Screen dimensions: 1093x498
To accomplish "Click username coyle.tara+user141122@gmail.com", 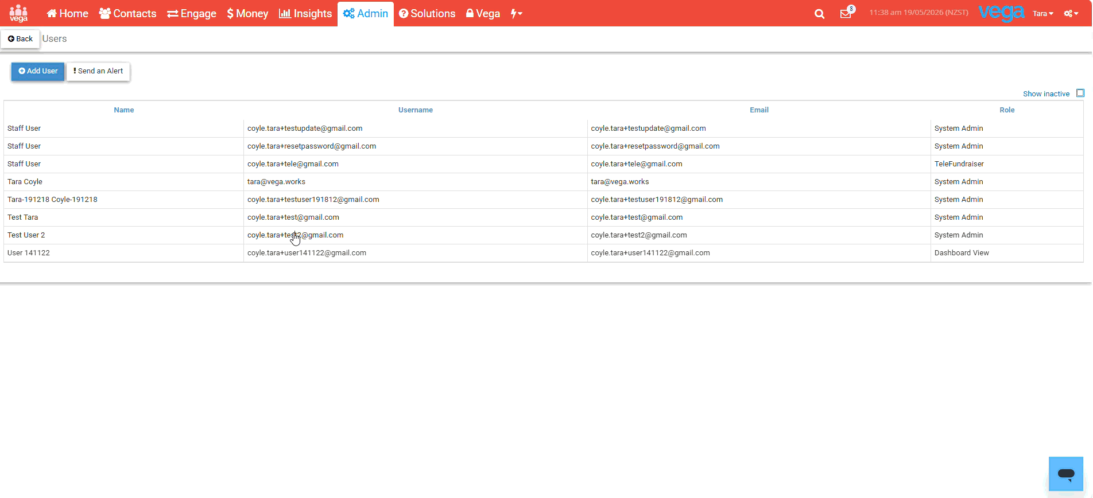I will pos(307,253).
